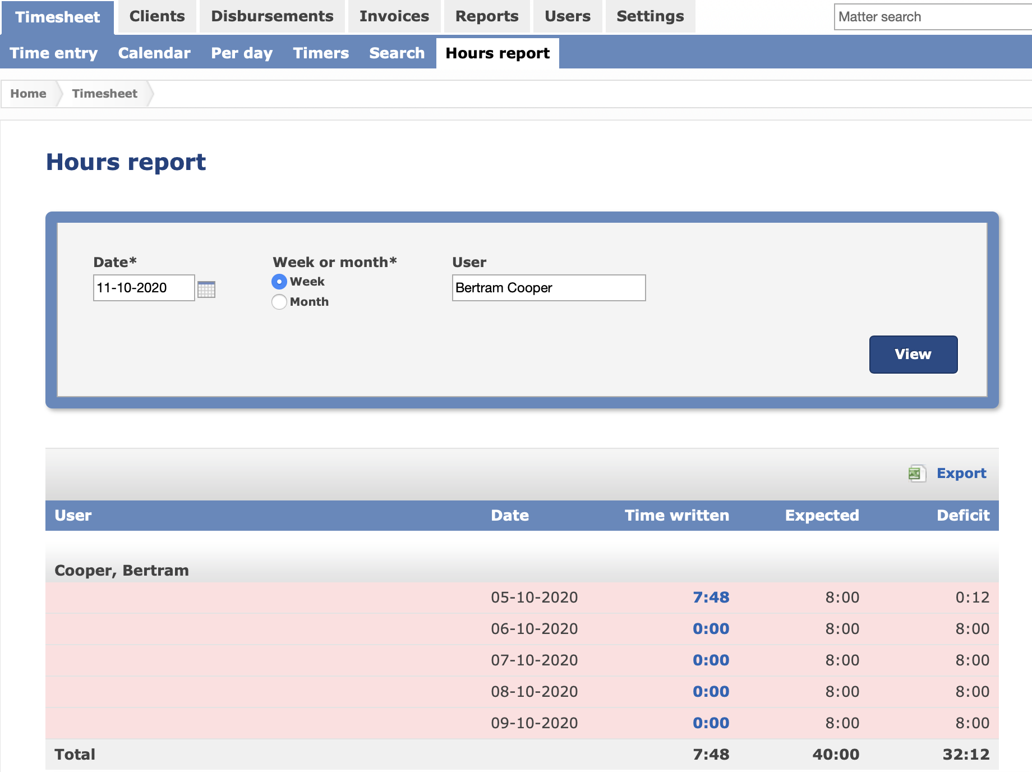Open the Per day view
This screenshot has width=1032, height=772.
click(x=241, y=53)
